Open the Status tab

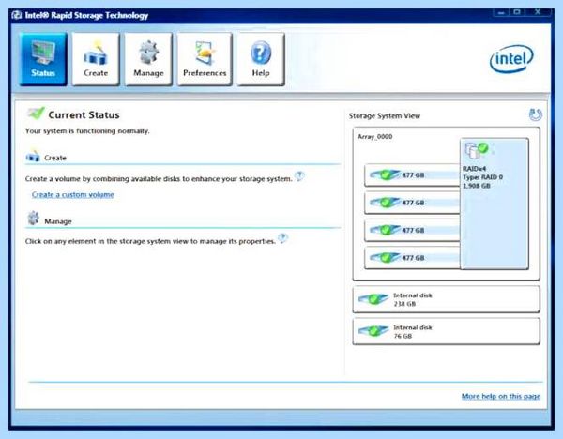[43, 59]
